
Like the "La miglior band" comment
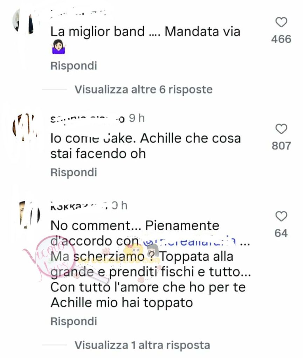281,22
